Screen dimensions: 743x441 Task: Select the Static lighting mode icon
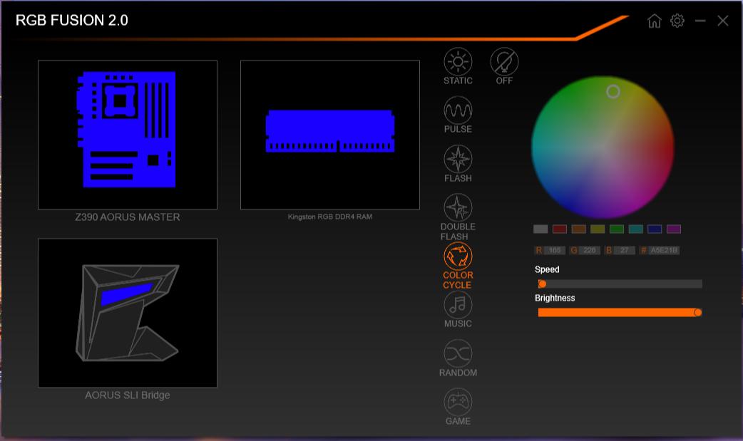pos(458,63)
